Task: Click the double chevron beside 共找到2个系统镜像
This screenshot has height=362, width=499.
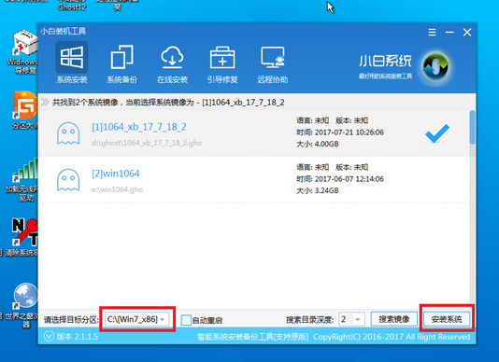Action: point(45,102)
